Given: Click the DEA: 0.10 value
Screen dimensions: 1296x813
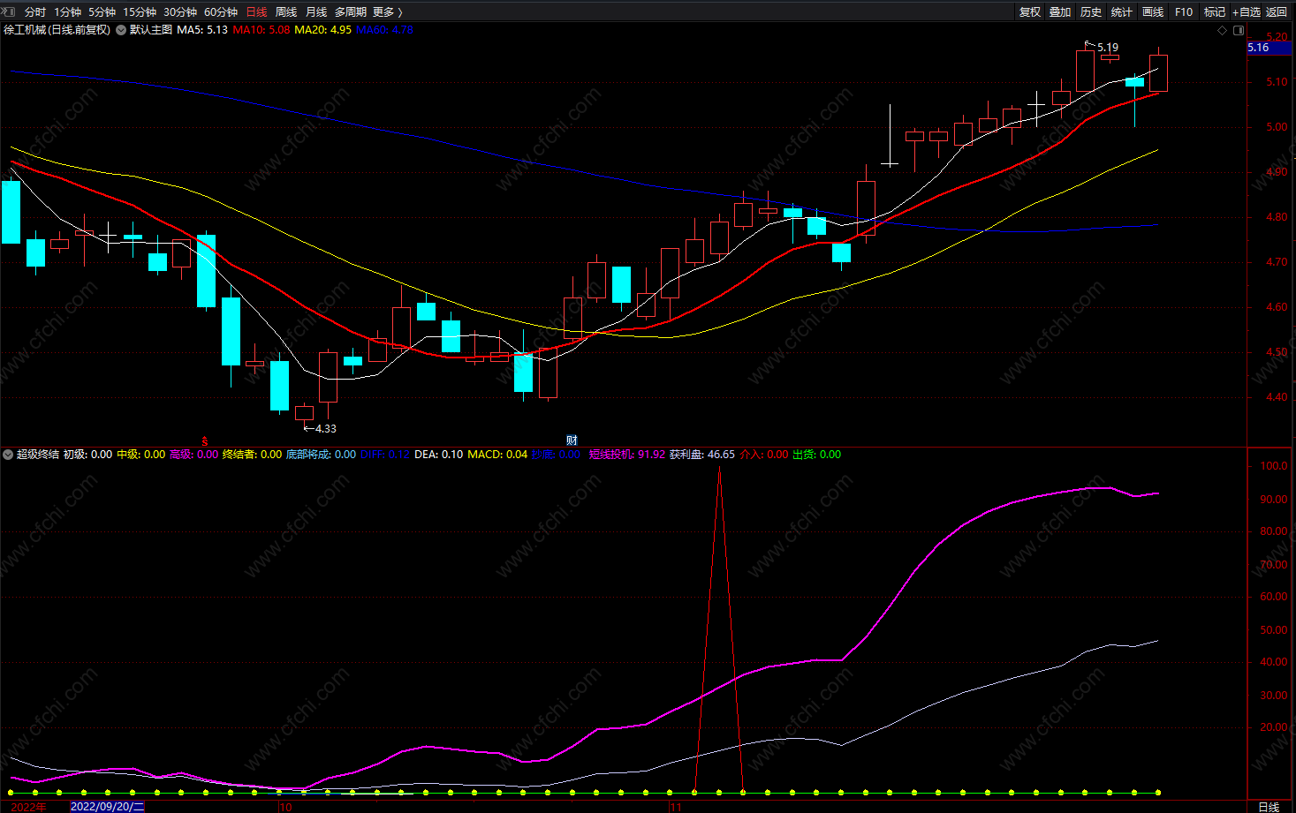Looking at the screenshot, I should tap(438, 455).
